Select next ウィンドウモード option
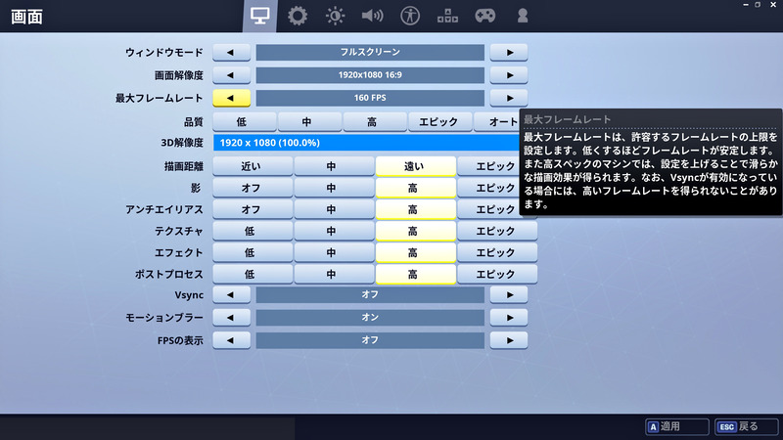 pos(509,53)
